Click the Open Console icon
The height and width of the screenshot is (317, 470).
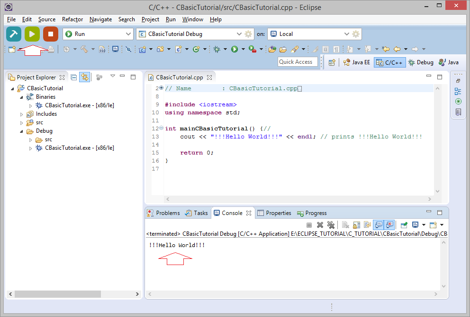click(433, 225)
